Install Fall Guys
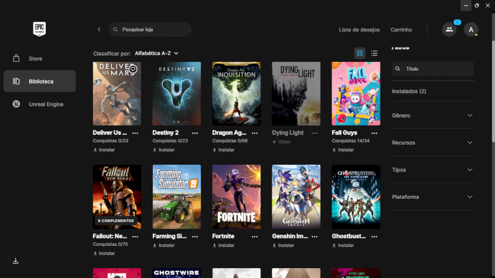 343,150
